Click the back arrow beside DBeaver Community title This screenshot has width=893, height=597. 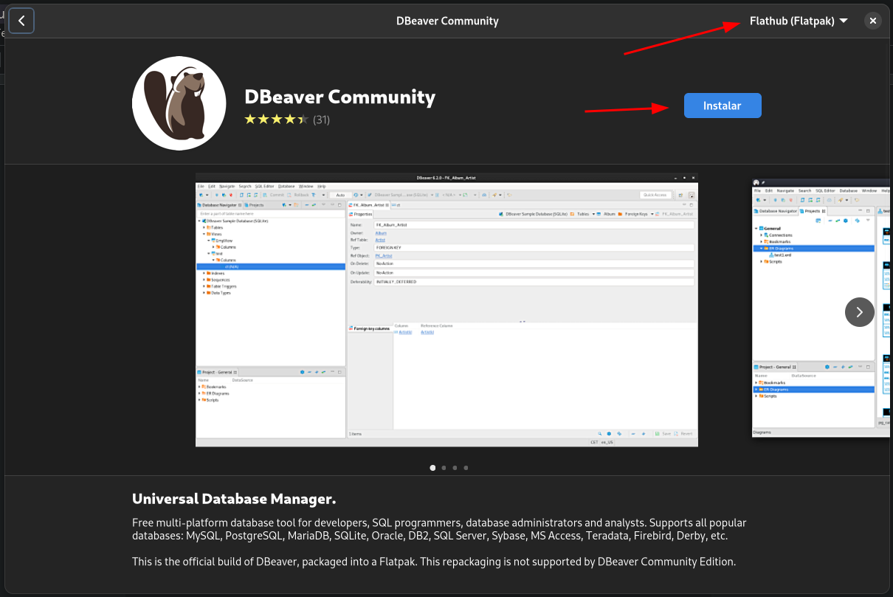click(21, 21)
